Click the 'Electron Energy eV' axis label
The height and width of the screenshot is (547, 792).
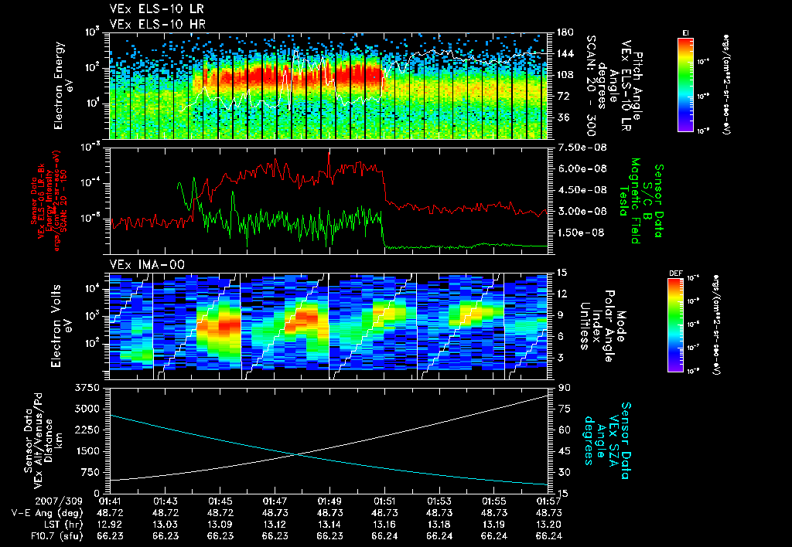[x=63, y=86]
